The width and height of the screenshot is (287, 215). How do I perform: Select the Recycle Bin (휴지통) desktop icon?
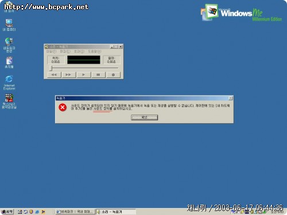point(9,62)
